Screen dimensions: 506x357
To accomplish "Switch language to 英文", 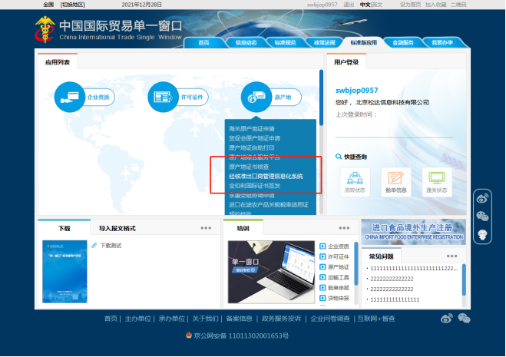I will coord(377,5).
